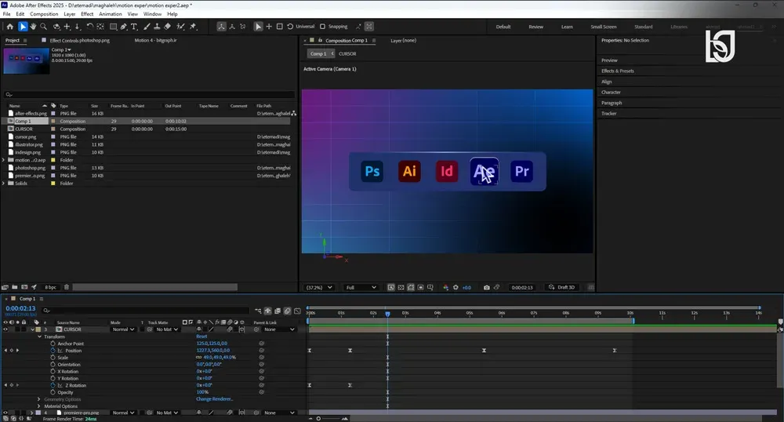Image resolution: width=784 pixels, height=422 pixels.
Task: Select the Pen tool
Action: click(124, 27)
